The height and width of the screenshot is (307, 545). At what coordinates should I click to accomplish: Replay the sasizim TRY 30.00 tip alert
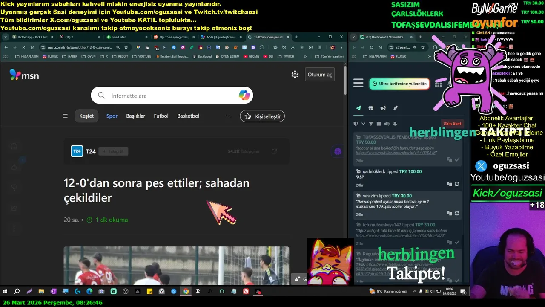tap(457, 213)
